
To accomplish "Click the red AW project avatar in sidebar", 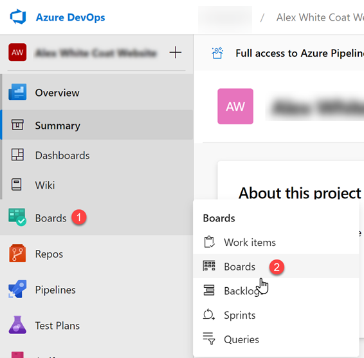I will 17,52.
